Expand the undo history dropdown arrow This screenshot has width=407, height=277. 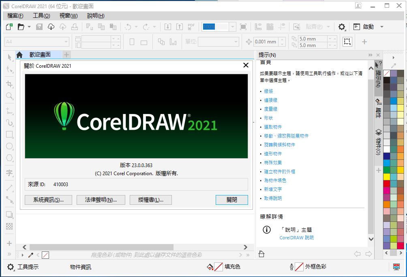(136, 27)
